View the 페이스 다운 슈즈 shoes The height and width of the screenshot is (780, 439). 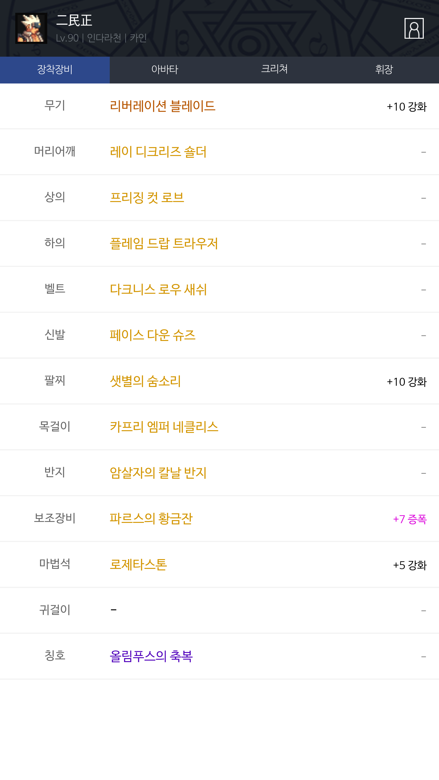(x=152, y=335)
